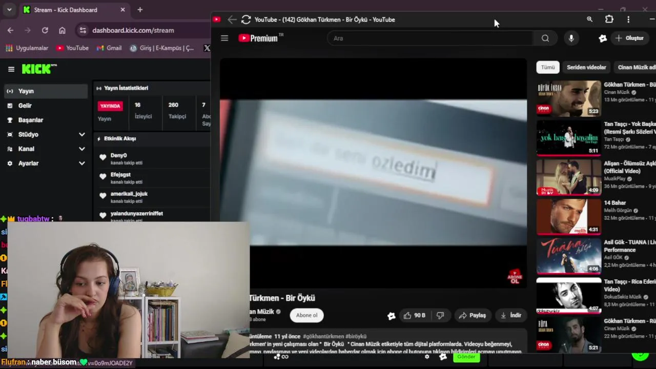The width and height of the screenshot is (656, 369).
Task: Expand the Ayarlar sidebar section
Action: (x=81, y=163)
